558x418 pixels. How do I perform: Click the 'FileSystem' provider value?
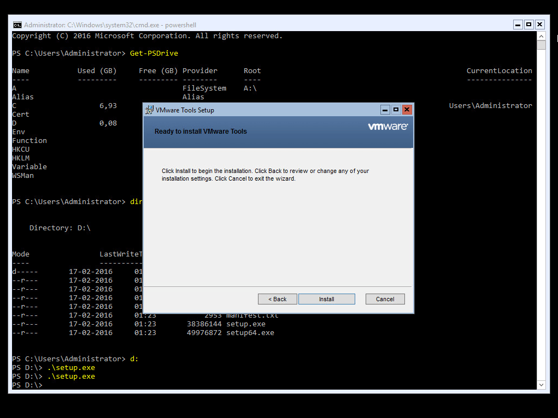click(204, 88)
